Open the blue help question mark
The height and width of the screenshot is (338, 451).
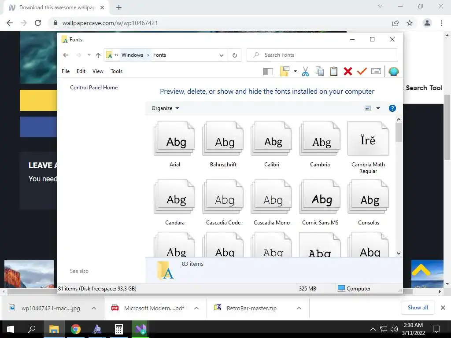pyautogui.click(x=392, y=108)
